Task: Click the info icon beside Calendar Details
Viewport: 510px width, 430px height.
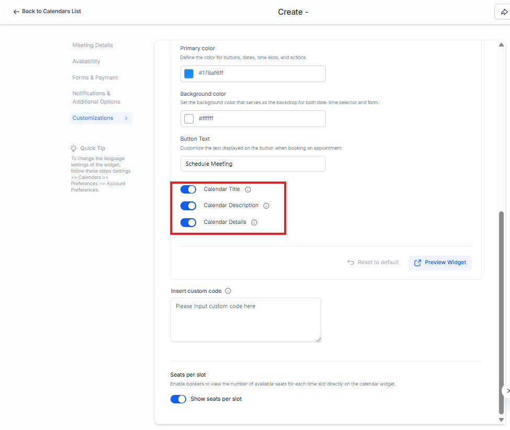Action: tap(254, 222)
